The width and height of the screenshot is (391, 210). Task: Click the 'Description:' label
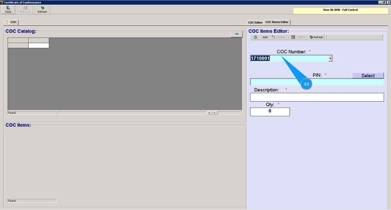tap(267, 90)
